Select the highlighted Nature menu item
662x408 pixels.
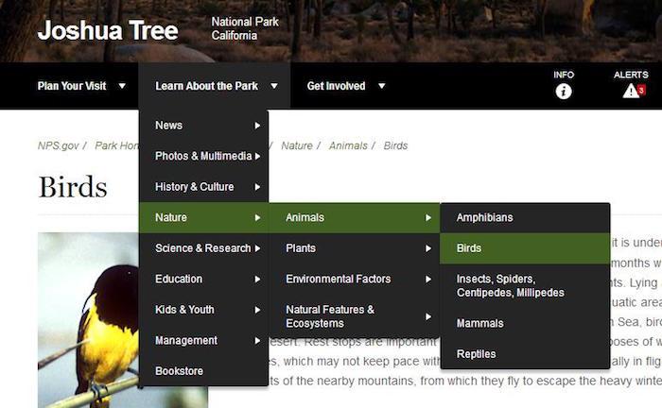coord(203,217)
